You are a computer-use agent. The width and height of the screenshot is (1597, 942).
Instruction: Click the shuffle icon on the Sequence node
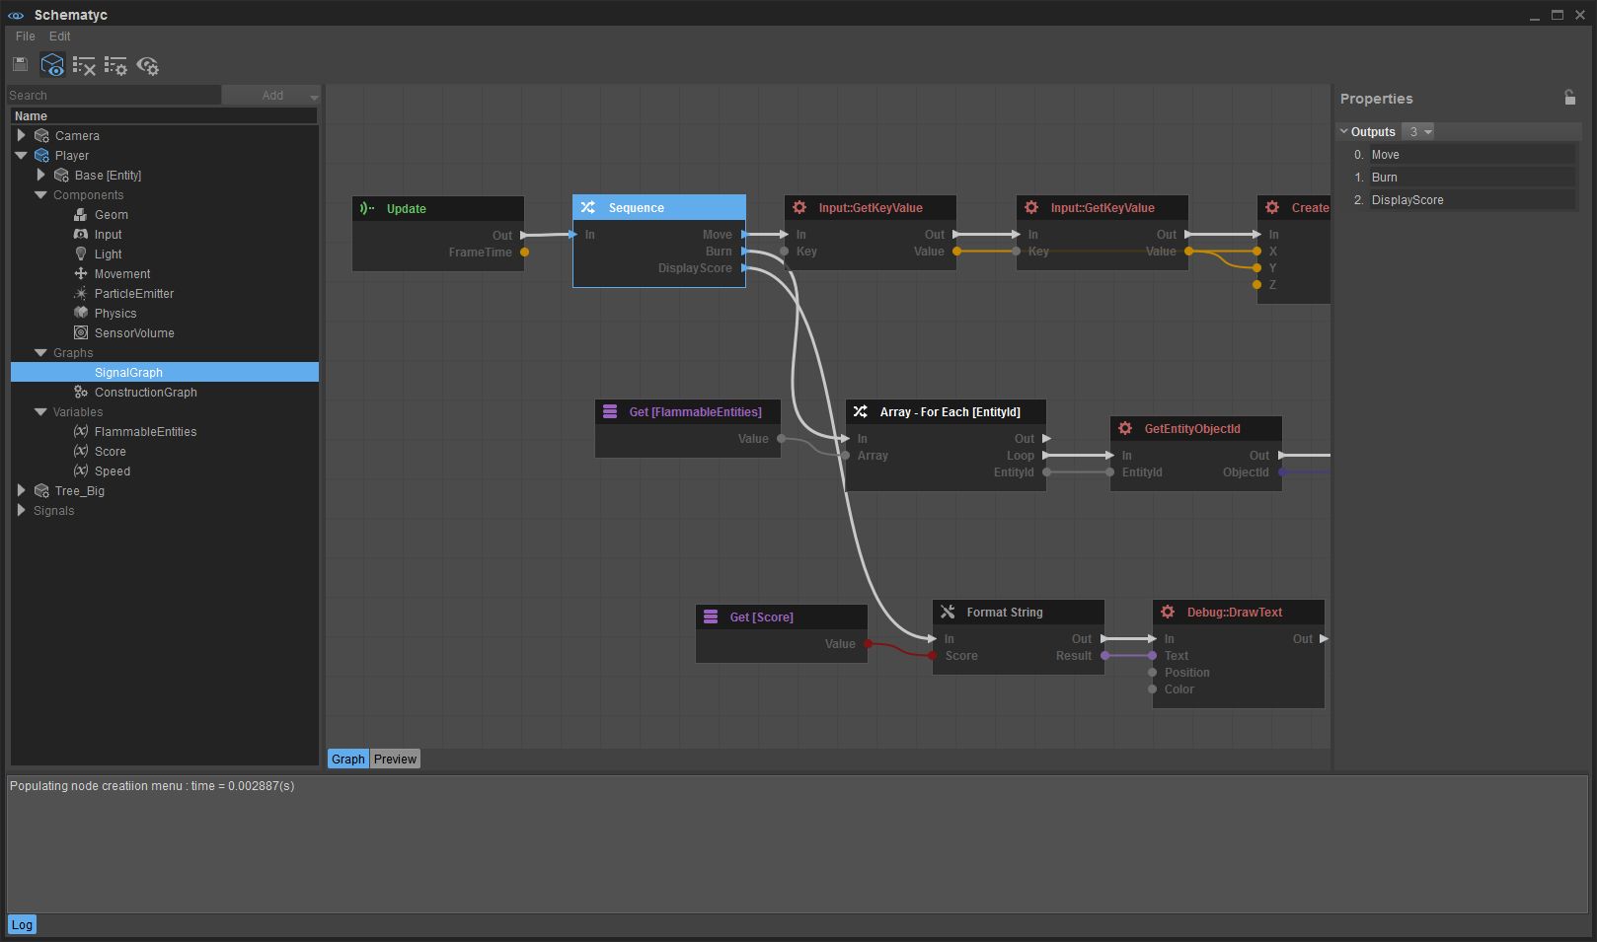tap(588, 207)
